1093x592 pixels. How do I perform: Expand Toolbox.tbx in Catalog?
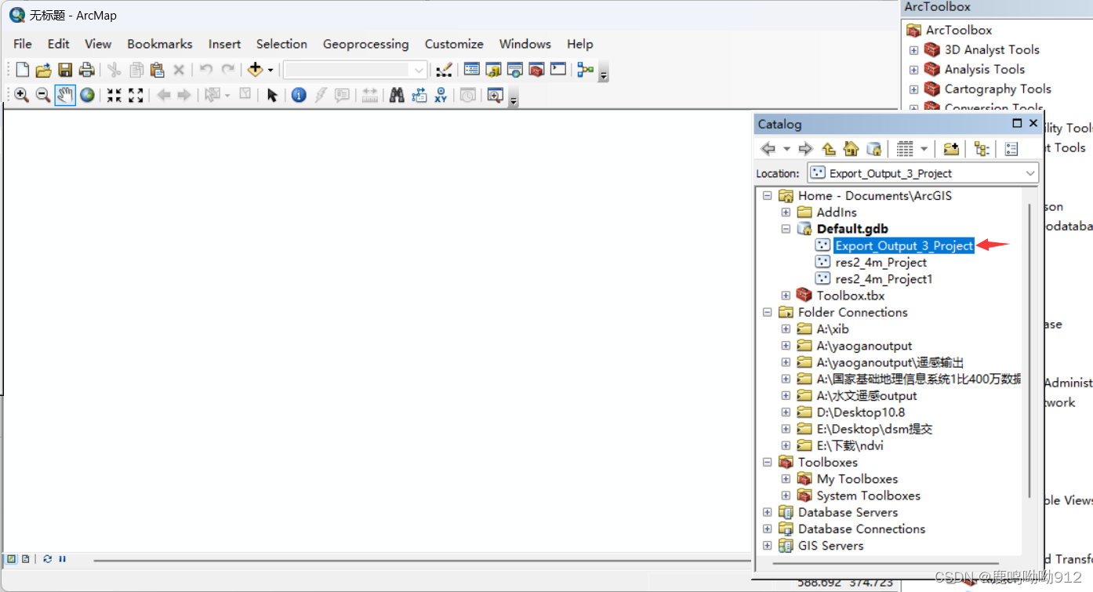tap(786, 296)
